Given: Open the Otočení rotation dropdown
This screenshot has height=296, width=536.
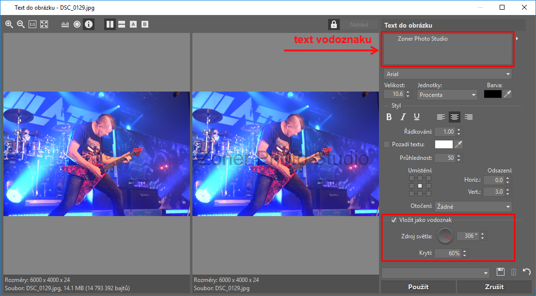Looking at the screenshot, I should pos(473,206).
